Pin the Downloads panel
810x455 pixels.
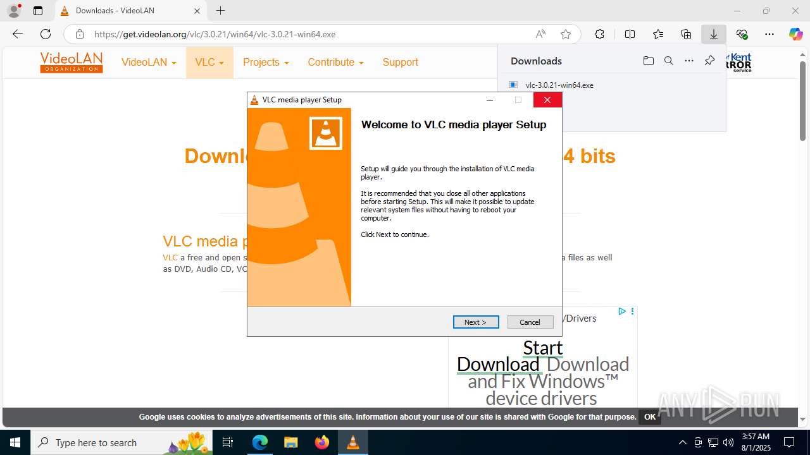click(709, 61)
